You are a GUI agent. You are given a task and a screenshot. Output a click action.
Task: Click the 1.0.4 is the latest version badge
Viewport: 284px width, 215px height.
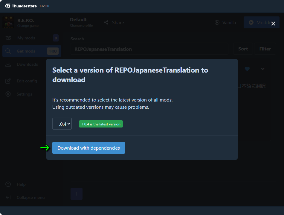point(101,124)
